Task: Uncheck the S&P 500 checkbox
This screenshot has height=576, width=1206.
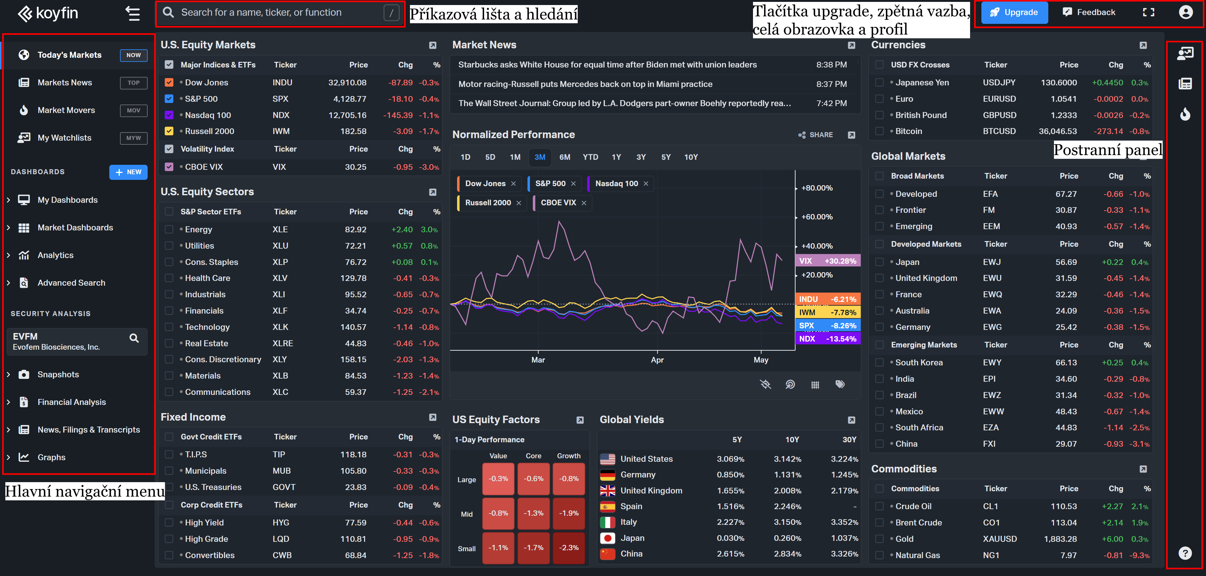Action: [169, 99]
